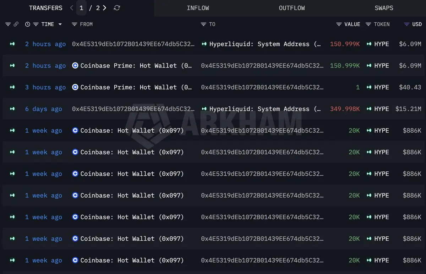The width and height of the screenshot is (426, 274).
Task: Open the general filter icon in the header
Action: point(8,24)
